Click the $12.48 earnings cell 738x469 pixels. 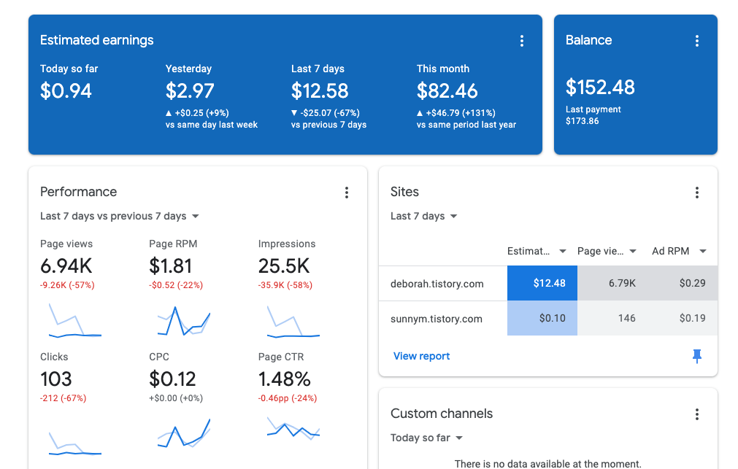click(542, 283)
